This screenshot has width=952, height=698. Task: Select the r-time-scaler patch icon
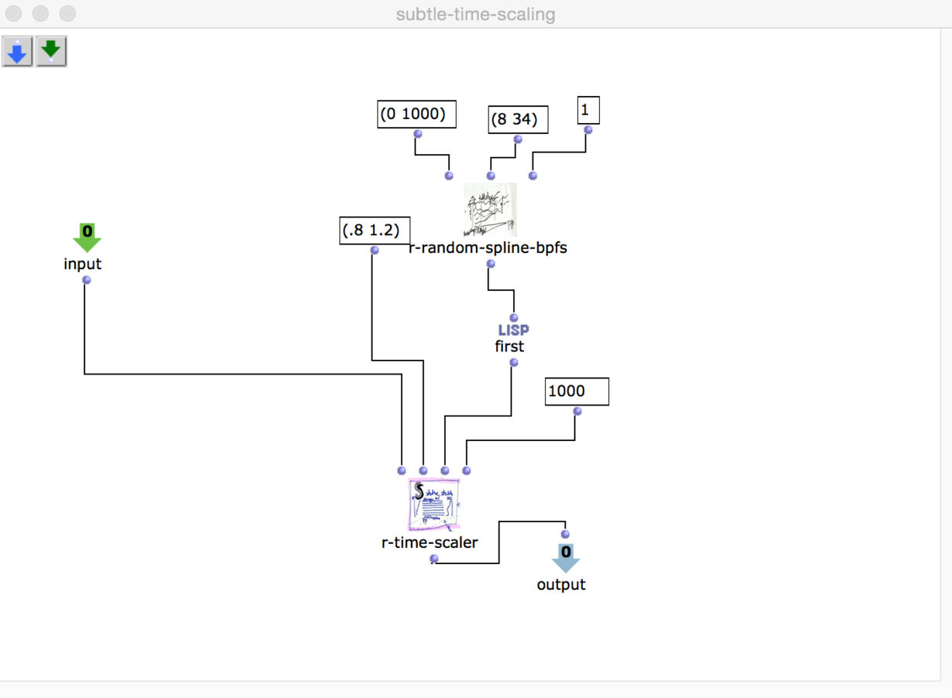coord(434,504)
